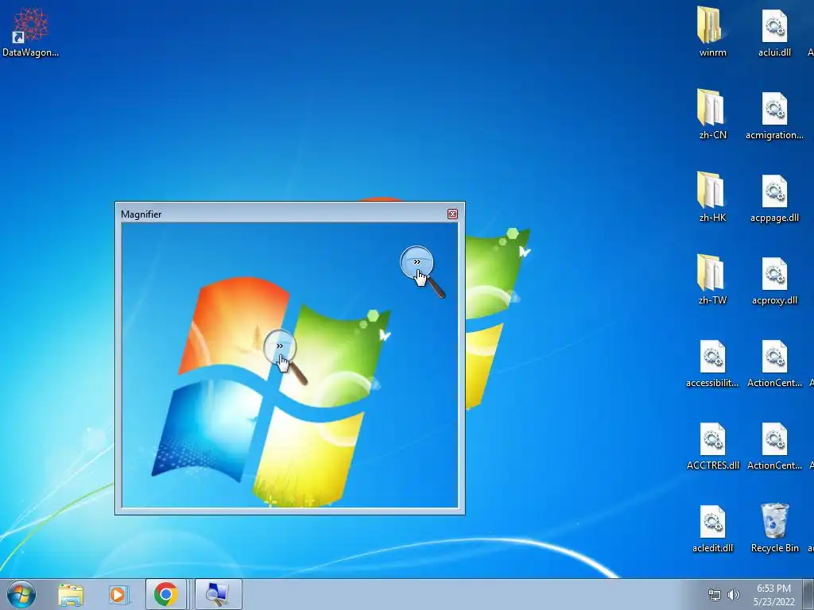Image resolution: width=814 pixels, height=610 pixels.
Task: Select the acppage.dll file icon
Action: pos(774,197)
